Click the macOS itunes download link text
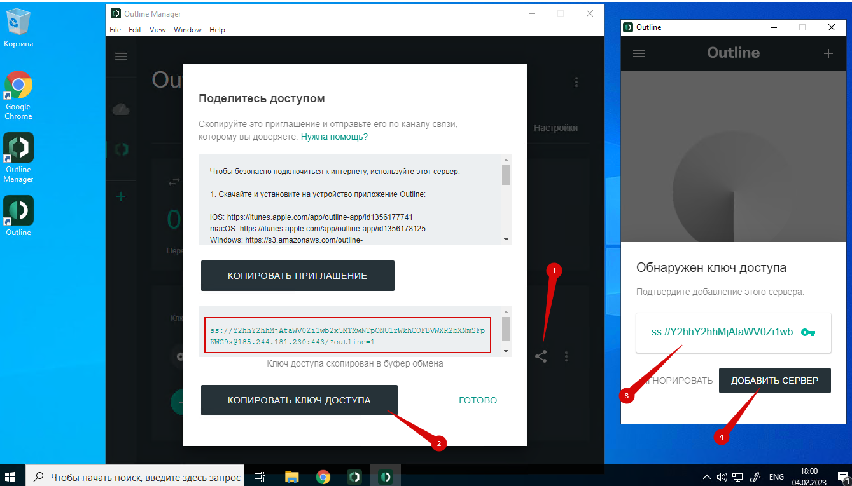This screenshot has height=486, width=852. click(x=333, y=228)
